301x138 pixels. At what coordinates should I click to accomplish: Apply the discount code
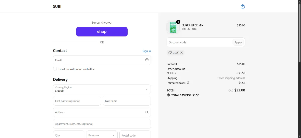pos(238,42)
